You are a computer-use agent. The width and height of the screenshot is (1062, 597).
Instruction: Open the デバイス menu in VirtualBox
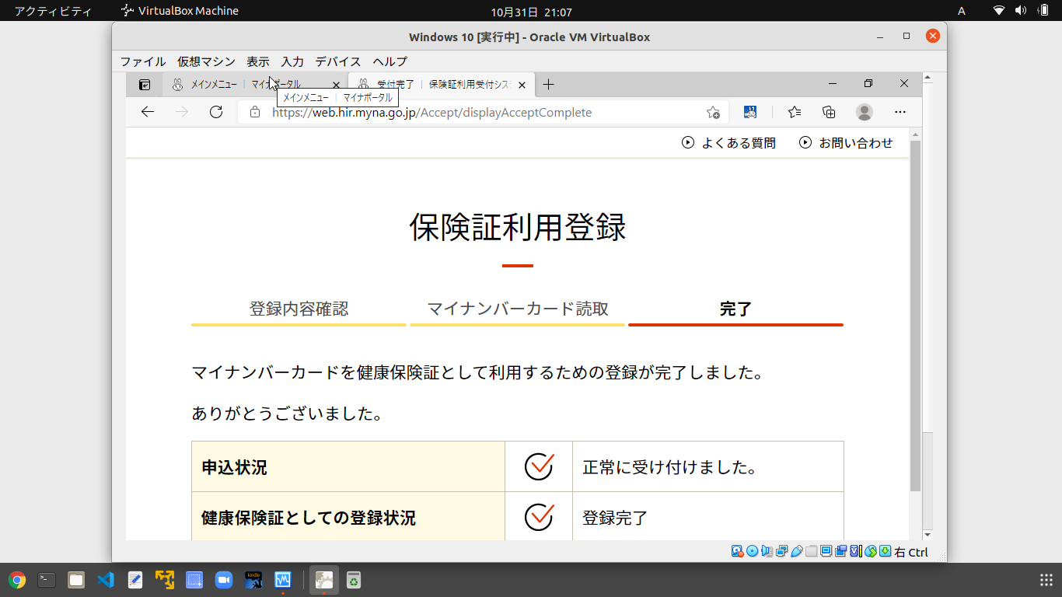tap(337, 61)
